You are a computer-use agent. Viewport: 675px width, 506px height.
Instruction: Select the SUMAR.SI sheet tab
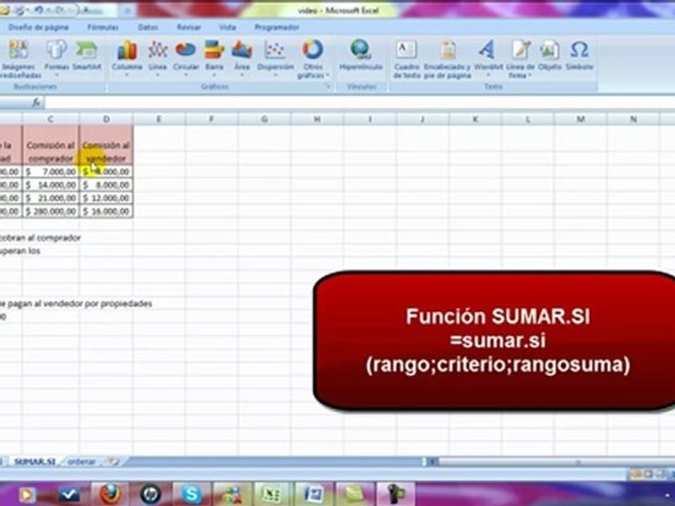click(35, 461)
